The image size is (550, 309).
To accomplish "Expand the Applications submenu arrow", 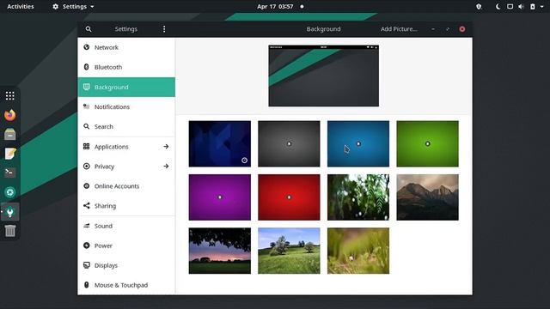I will click(166, 147).
